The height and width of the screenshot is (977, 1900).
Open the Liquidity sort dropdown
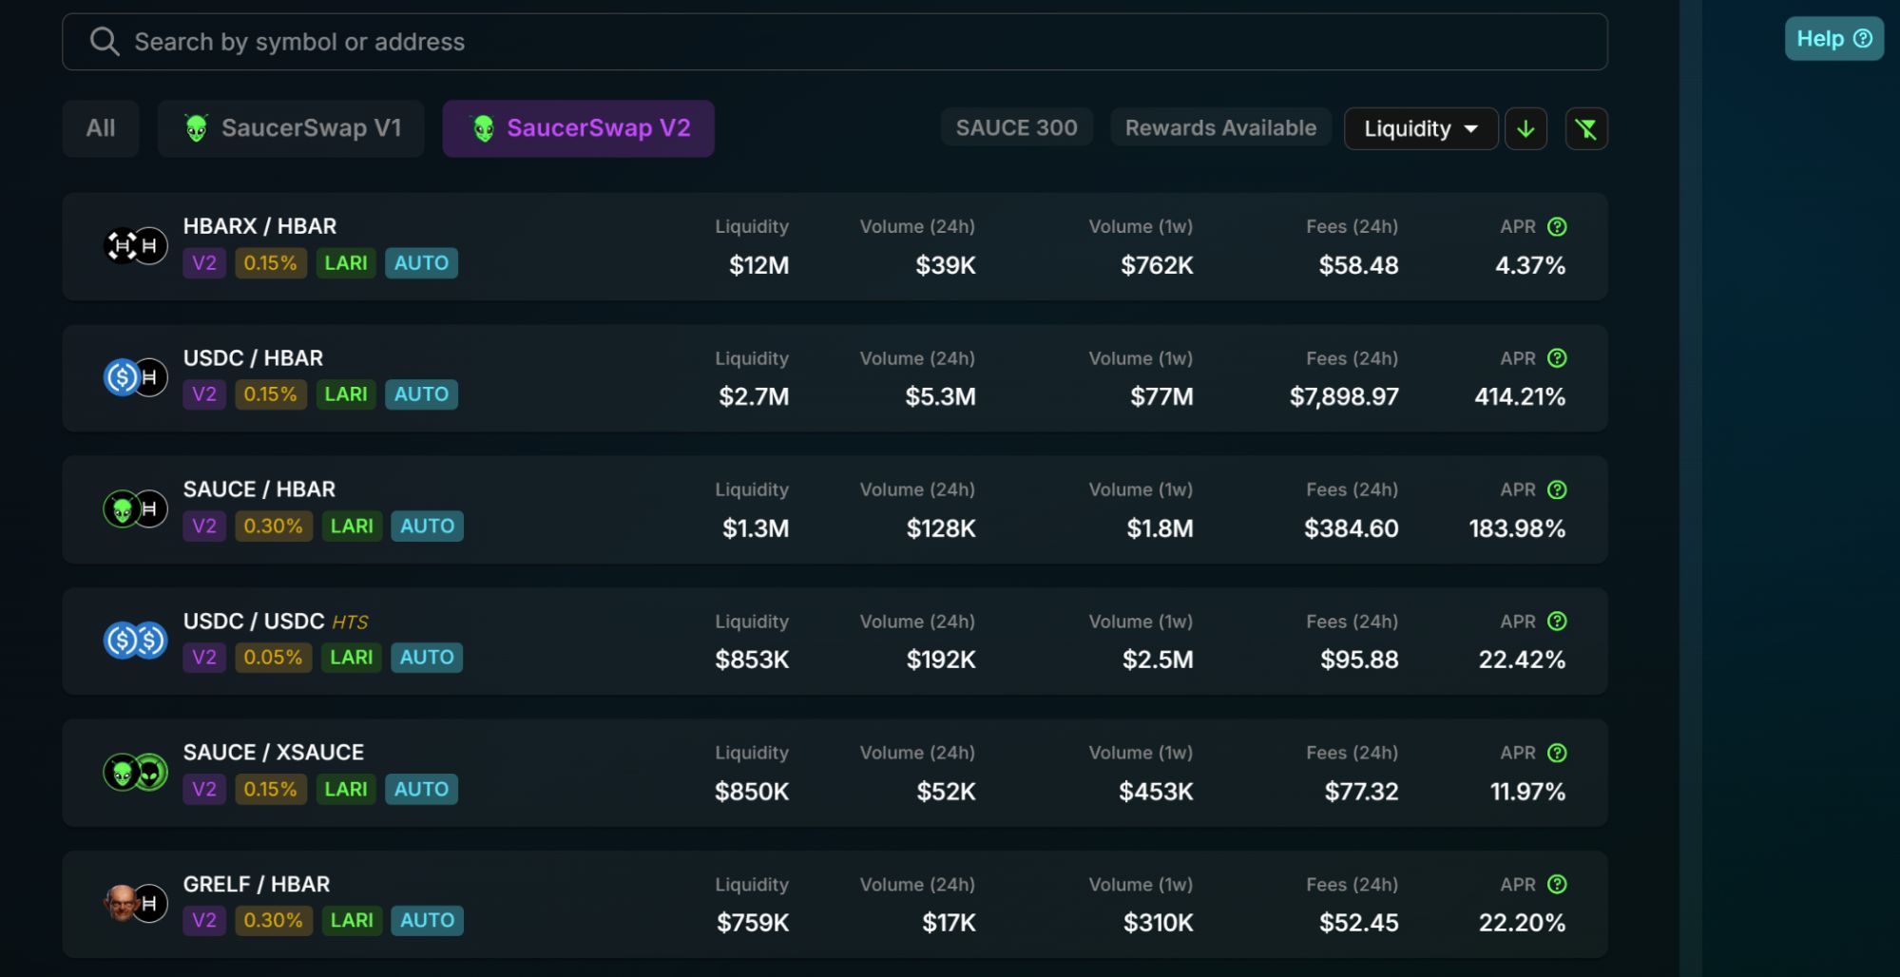point(1420,129)
